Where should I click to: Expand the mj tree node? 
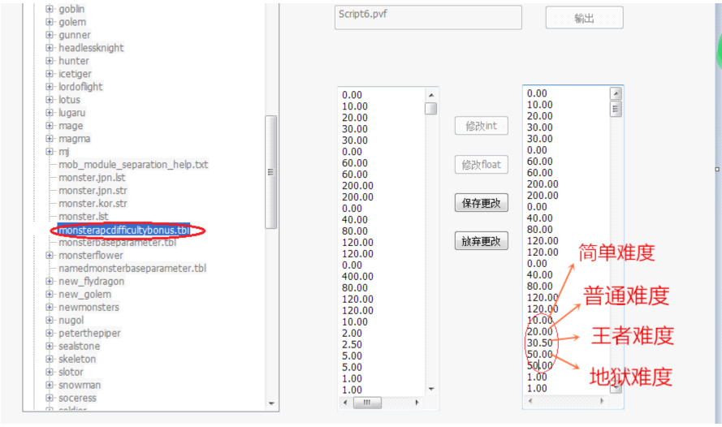(50, 152)
